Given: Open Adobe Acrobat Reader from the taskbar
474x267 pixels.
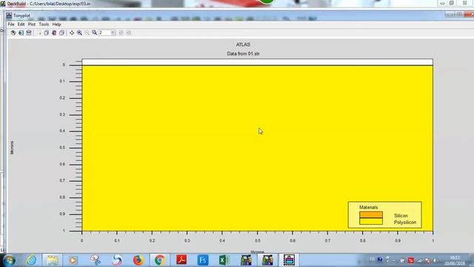Looking at the screenshot, I should tap(181, 260).
